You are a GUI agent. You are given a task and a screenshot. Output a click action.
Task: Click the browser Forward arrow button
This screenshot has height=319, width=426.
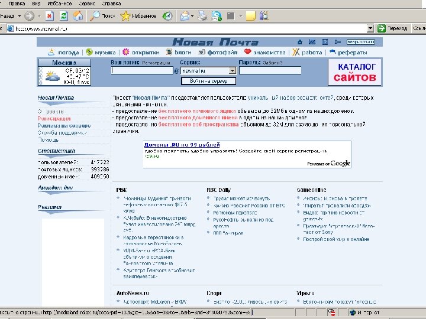pyautogui.click(x=30, y=16)
